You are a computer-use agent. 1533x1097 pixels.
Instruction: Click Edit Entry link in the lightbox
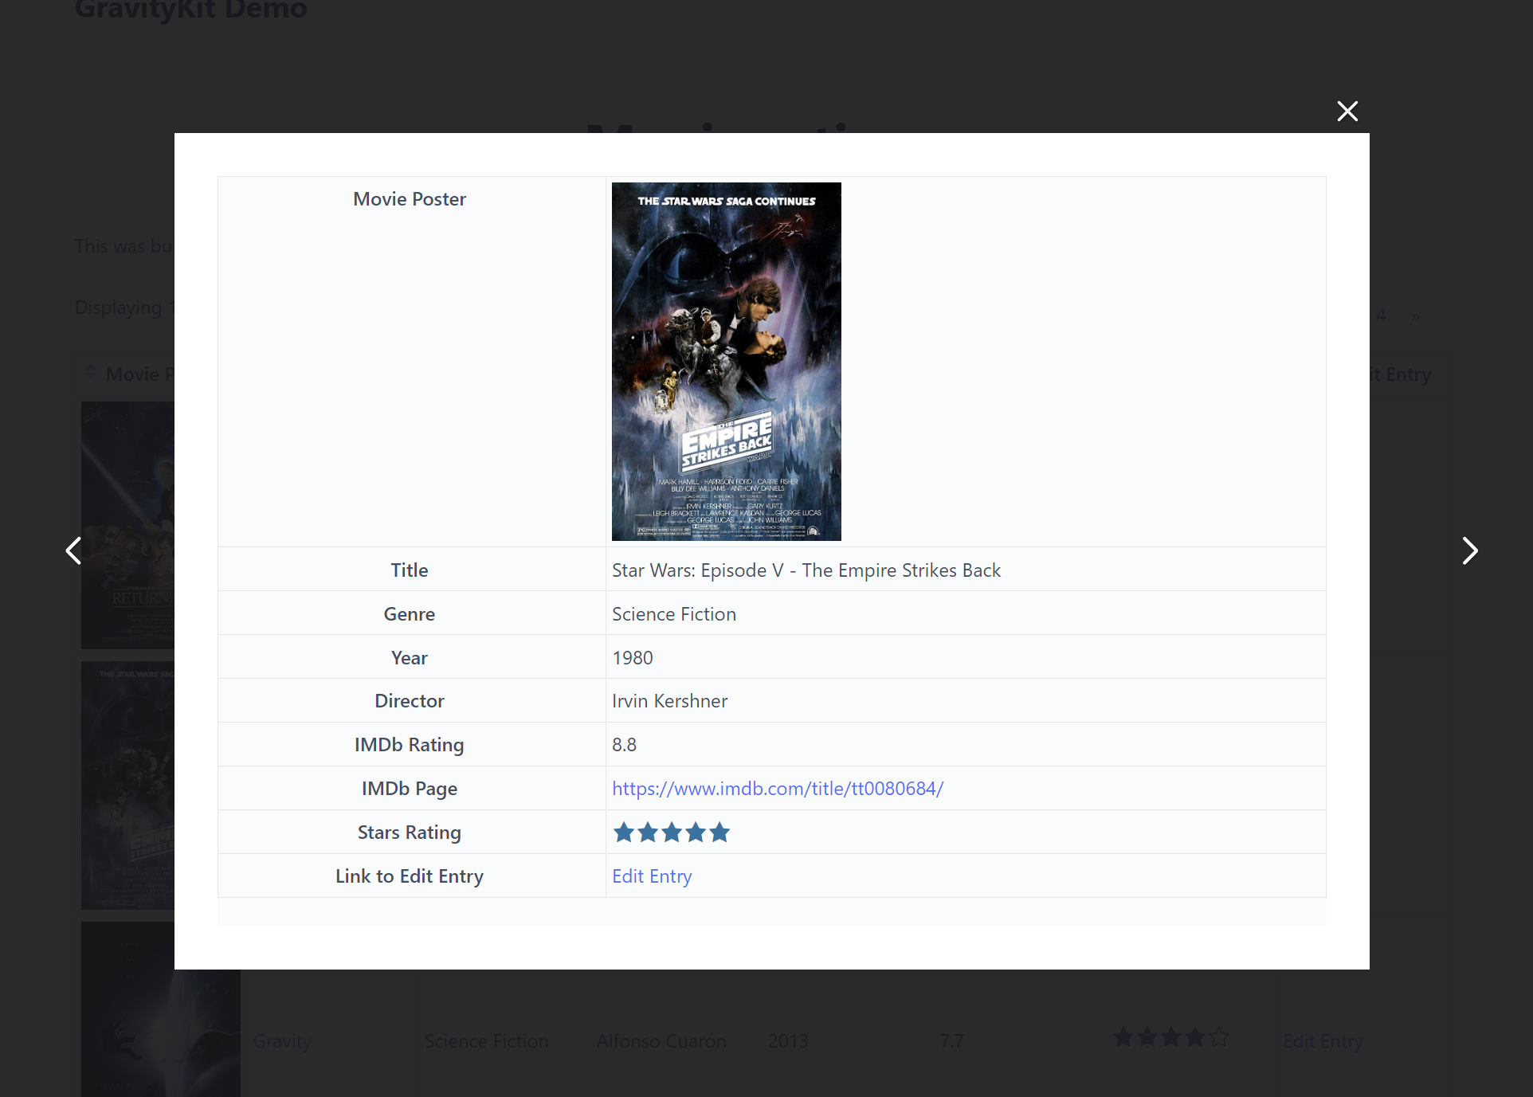tap(651, 876)
